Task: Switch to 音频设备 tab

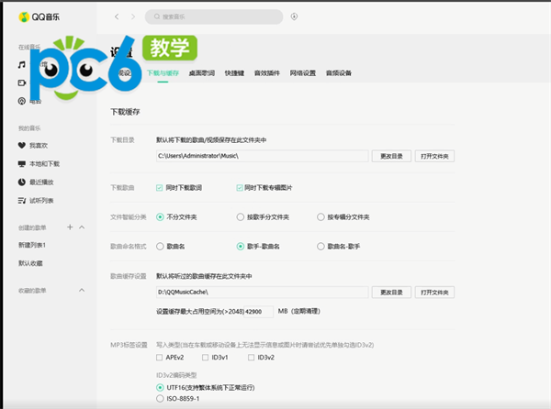Action: coord(339,73)
